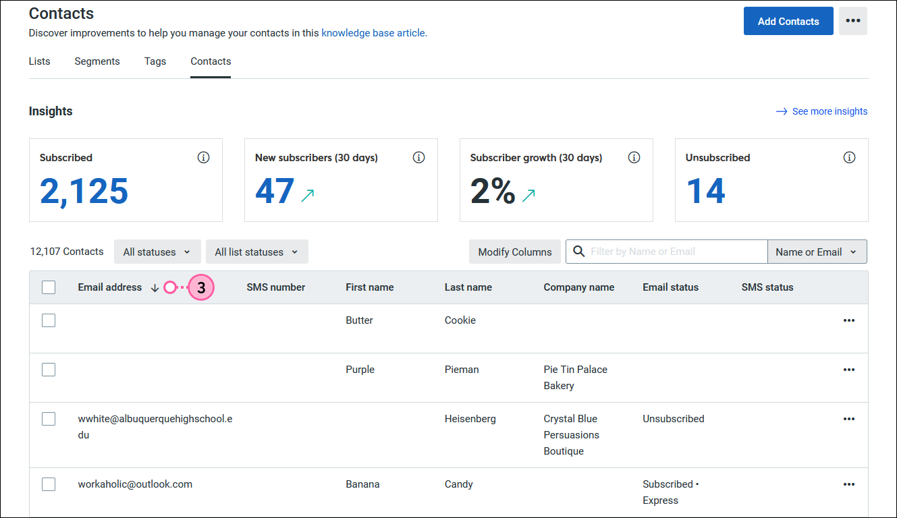
Task: Open actions menu for Butter Cookie row
Action: click(x=849, y=320)
